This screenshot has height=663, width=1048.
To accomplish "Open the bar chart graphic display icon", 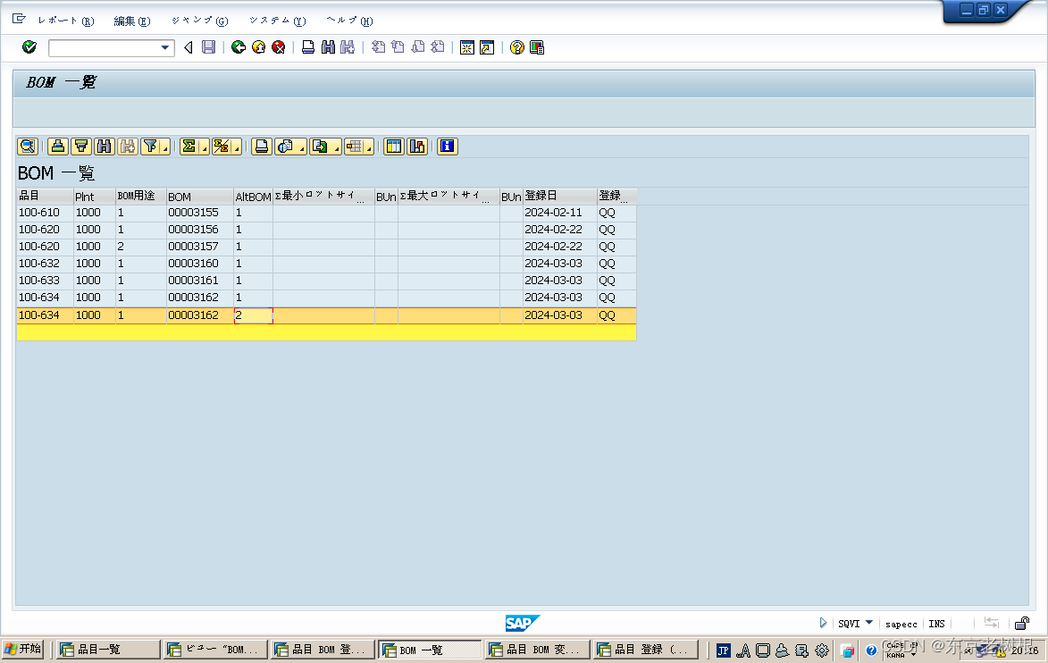I will [x=417, y=146].
